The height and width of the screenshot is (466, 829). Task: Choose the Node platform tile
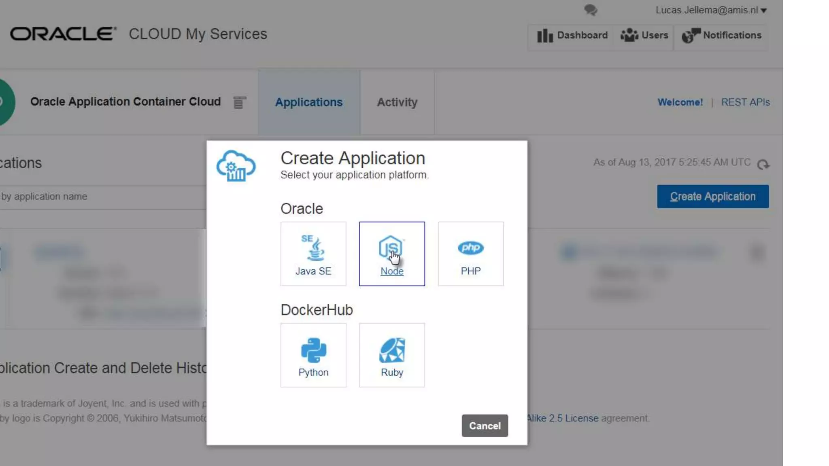click(391, 253)
